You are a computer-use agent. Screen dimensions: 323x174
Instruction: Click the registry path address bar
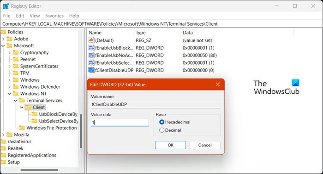(161, 24)
